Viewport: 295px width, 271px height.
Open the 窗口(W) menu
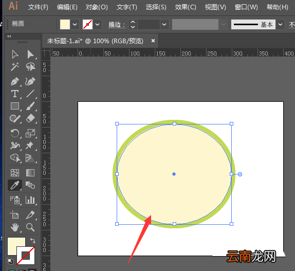(x=246, y=7)
